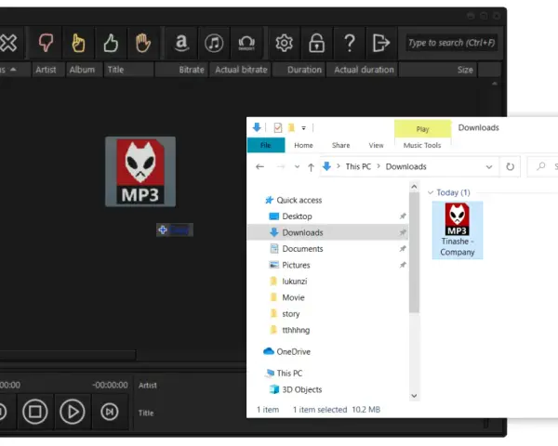
Task: Click This PC in the address bar
Action: tap(358, 166)
